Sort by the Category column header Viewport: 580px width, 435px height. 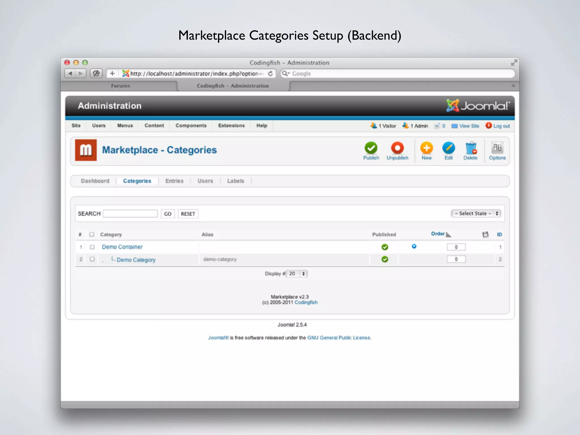coord(111,234)
